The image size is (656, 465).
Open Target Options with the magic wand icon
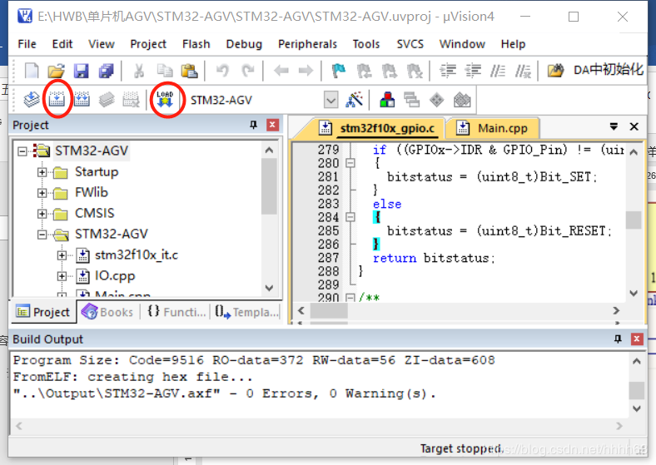coord(355,100)
